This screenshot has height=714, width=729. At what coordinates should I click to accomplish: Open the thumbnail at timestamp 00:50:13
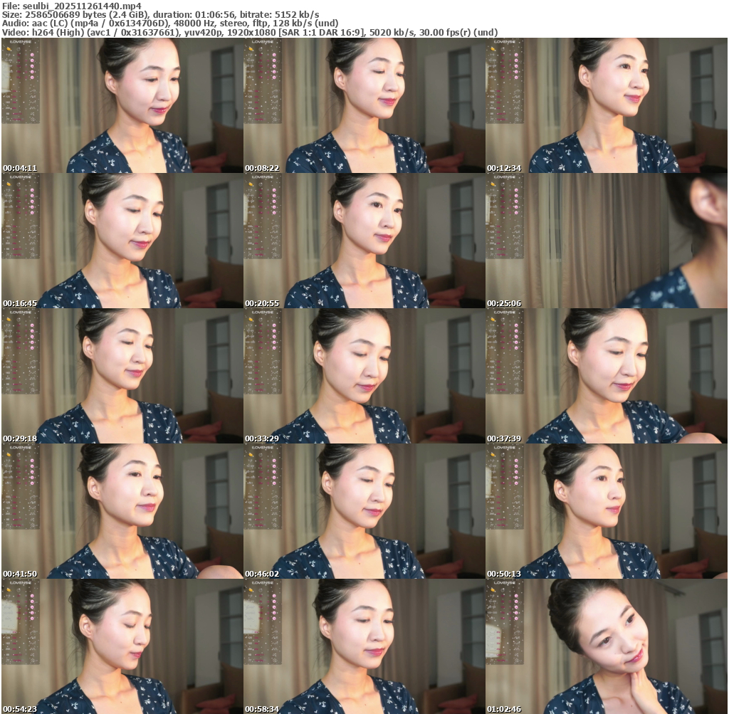pyautogui.click(x=607, y=511)
